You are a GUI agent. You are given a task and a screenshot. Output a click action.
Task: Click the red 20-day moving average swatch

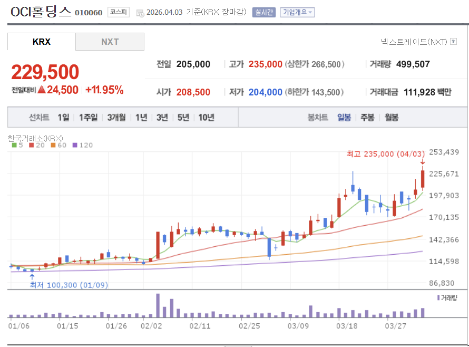32,145
